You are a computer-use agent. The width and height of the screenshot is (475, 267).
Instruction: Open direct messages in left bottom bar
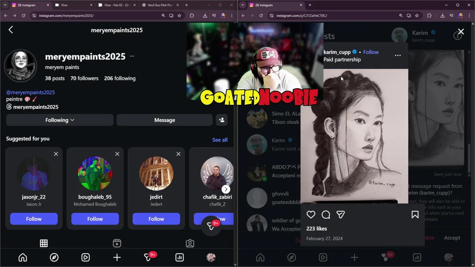148,257
